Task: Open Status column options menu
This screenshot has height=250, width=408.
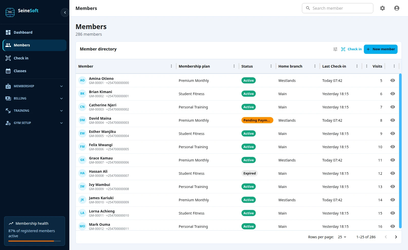Action: coord(271,66)
